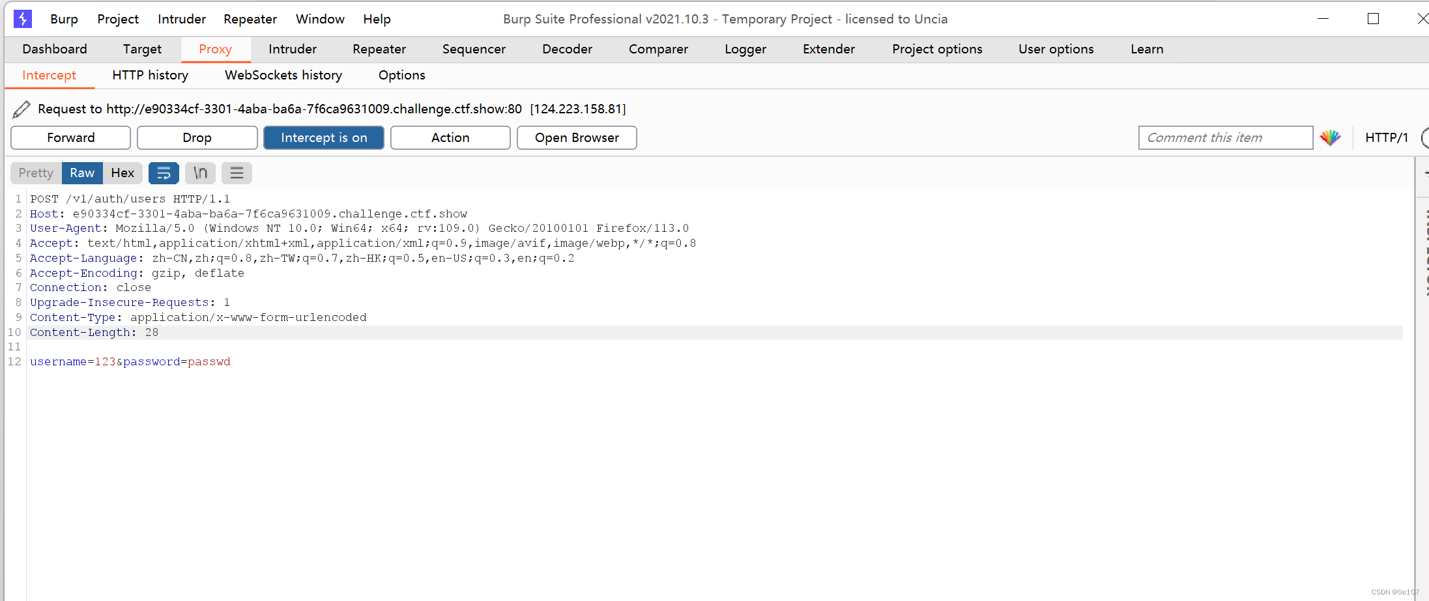
Task: Open the proxy Options sub-tab
Action: click(402, 76)
